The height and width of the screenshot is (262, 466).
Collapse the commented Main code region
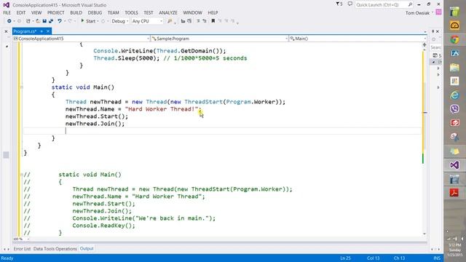[x=22, y=175]
